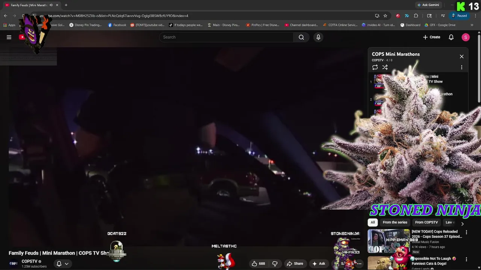Click the install/cast icon in the address bar
Image resolution: width=481 pixels, height=270 pixels.
(x=377, y=16)
